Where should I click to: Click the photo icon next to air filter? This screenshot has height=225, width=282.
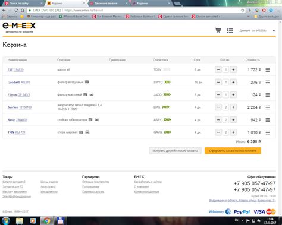pos(87,82)
